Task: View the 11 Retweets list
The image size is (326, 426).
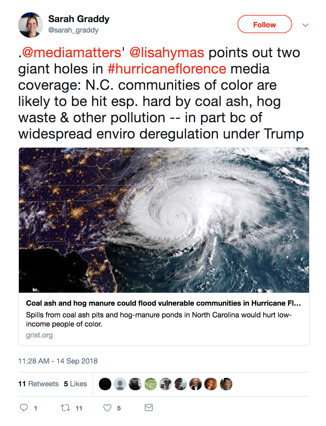Action: (38, 384)
